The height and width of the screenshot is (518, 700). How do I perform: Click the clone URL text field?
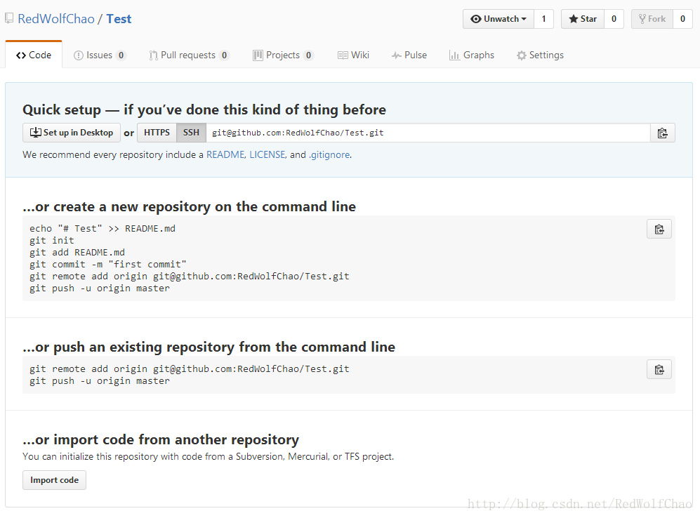[428, 133]
